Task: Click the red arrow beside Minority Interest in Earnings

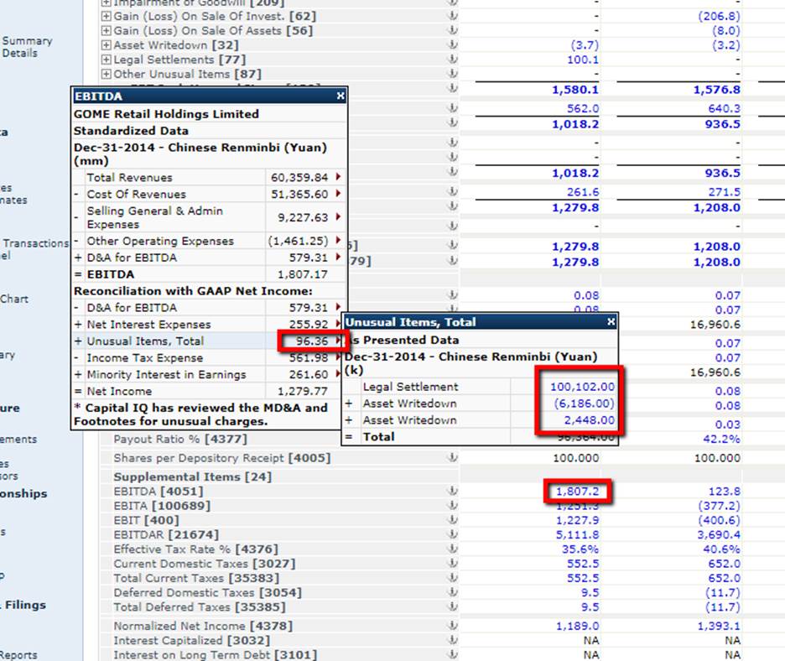Action: click(x=339, y=374)
